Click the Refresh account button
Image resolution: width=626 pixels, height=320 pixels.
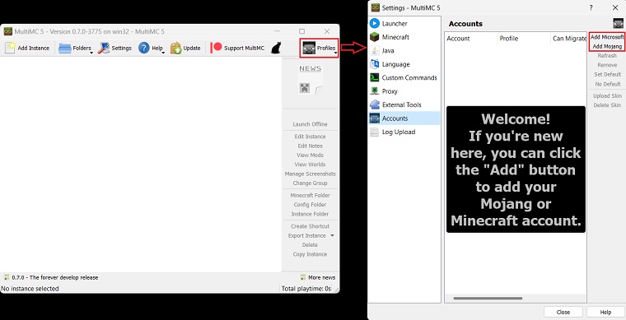point(607,56)
